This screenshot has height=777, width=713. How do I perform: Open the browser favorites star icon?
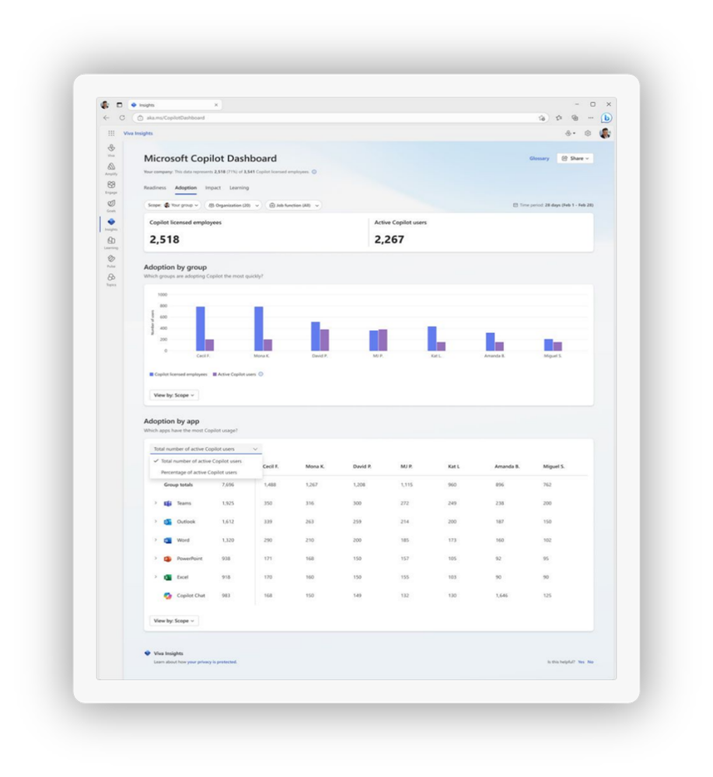point(559,118)
